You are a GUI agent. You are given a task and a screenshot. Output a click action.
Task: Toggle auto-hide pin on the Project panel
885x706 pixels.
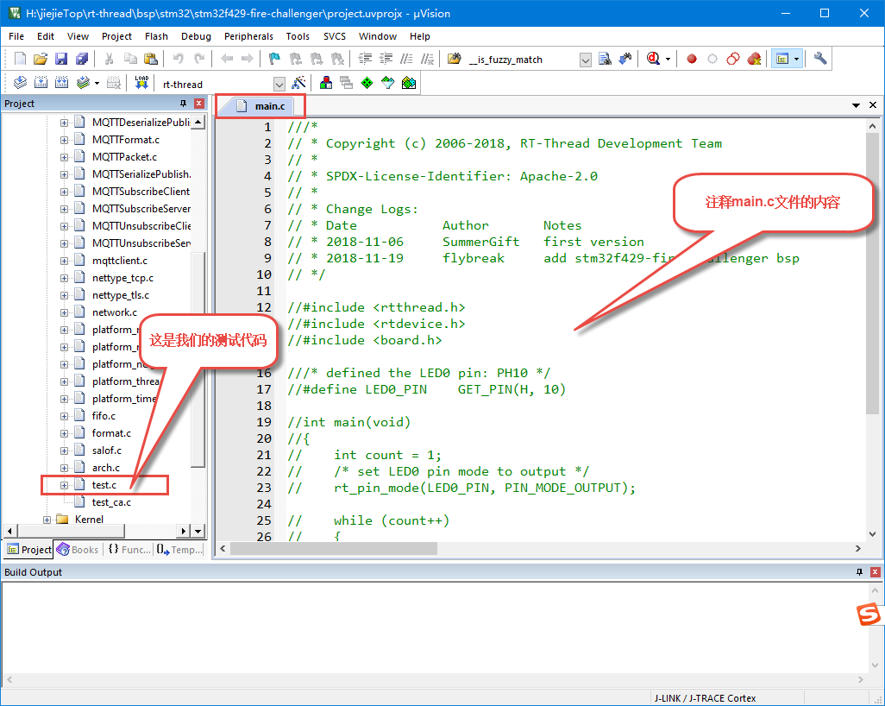183,103
